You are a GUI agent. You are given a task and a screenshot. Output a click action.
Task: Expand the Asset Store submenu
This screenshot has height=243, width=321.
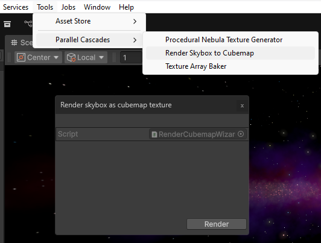(89, 21)
